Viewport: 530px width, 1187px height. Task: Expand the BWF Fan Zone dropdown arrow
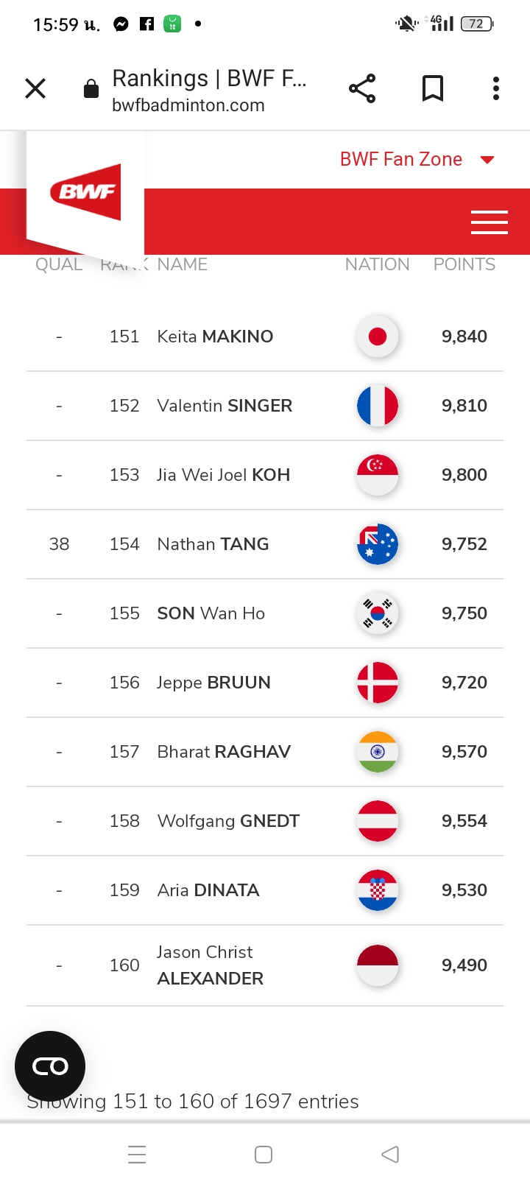(487, 160)
